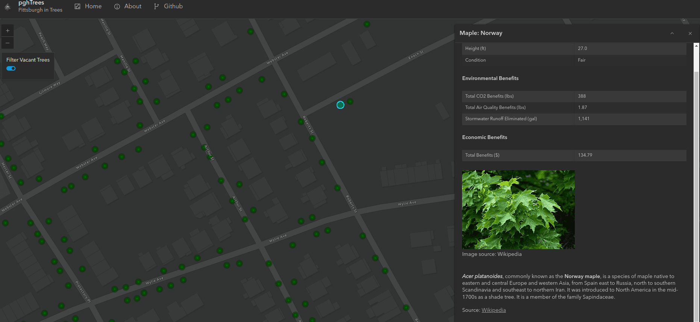Zoom in on the map

(x=8, y=31)
